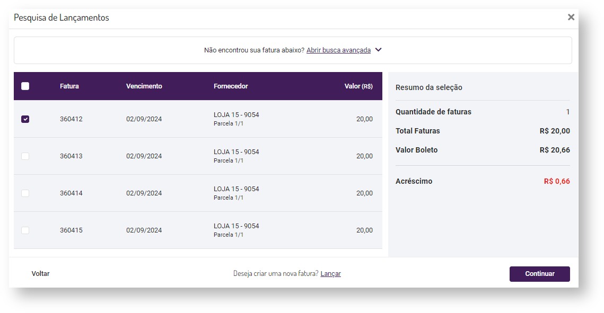Click the due date of fatura 360415
604x313 pixels.
144,230
